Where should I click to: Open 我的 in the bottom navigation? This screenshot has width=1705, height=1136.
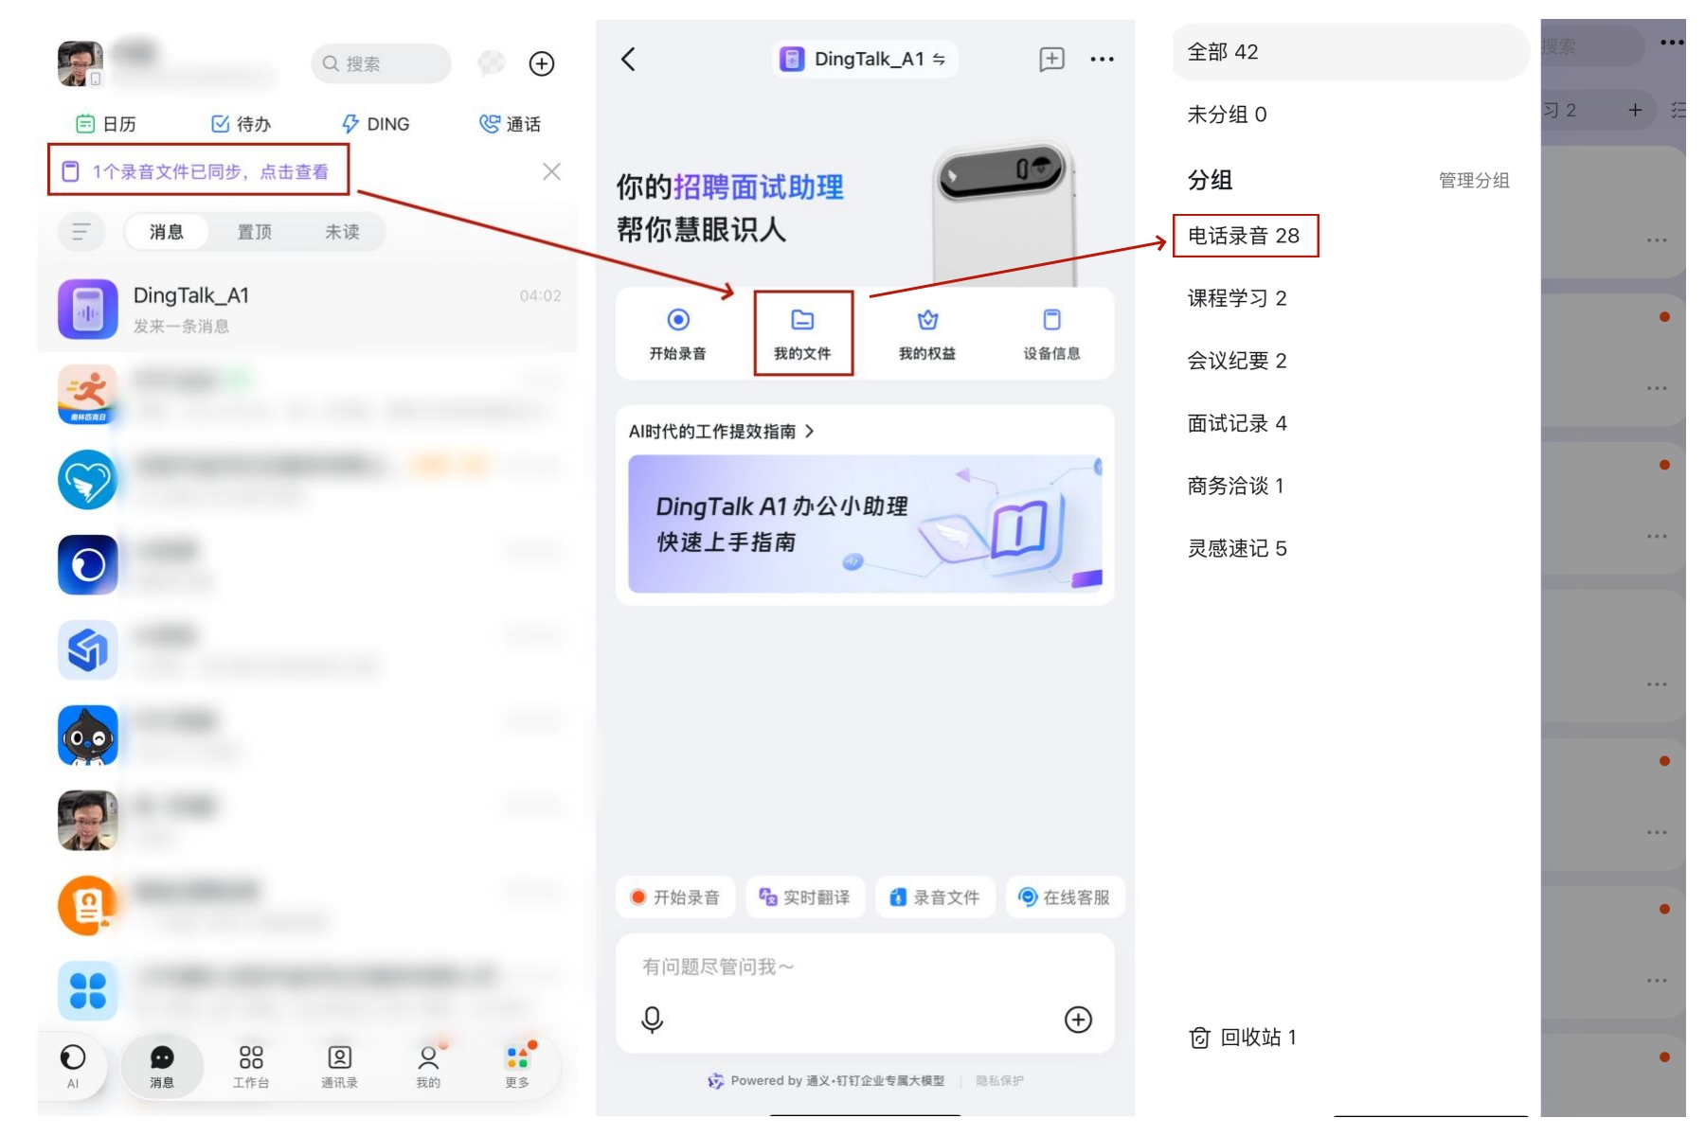pyautogui.click(x=428, y=1065)
